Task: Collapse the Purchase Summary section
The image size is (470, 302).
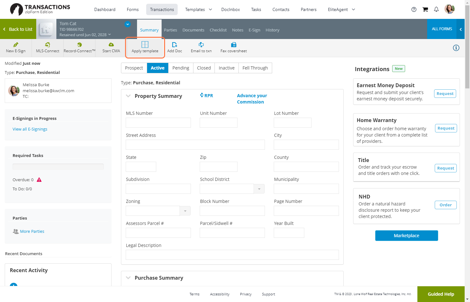Action: pyautogui.click(x=128, y=278)
